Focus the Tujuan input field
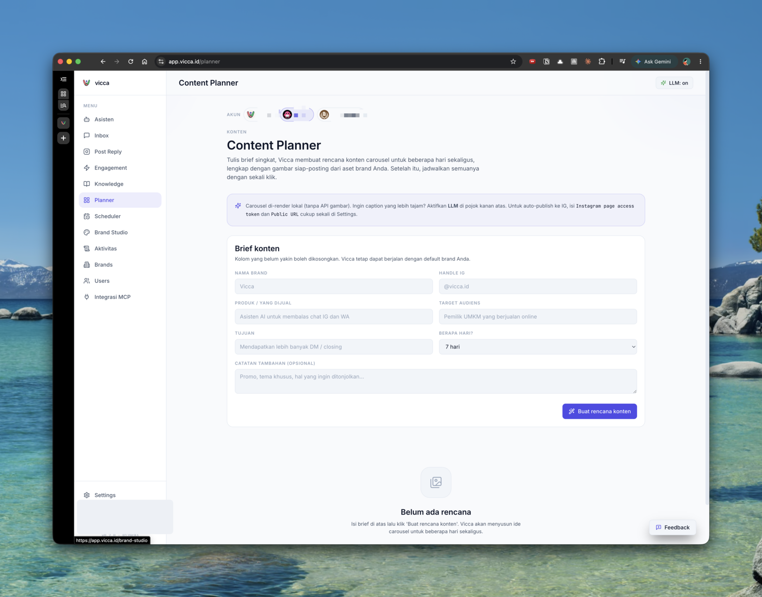 pos(333,347)
